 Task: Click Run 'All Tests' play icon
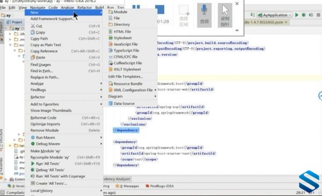[33, 164]
